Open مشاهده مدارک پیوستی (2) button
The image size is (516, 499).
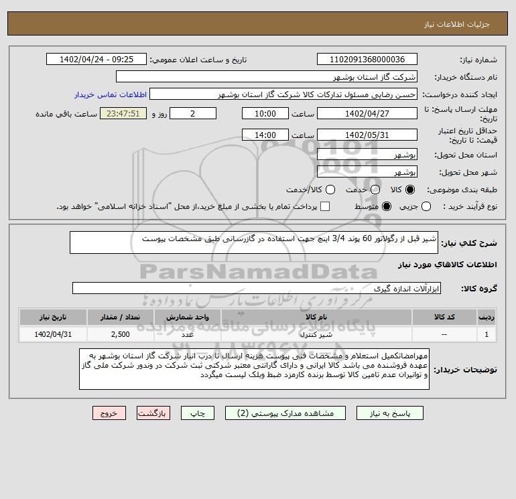(x=285, y=413)
